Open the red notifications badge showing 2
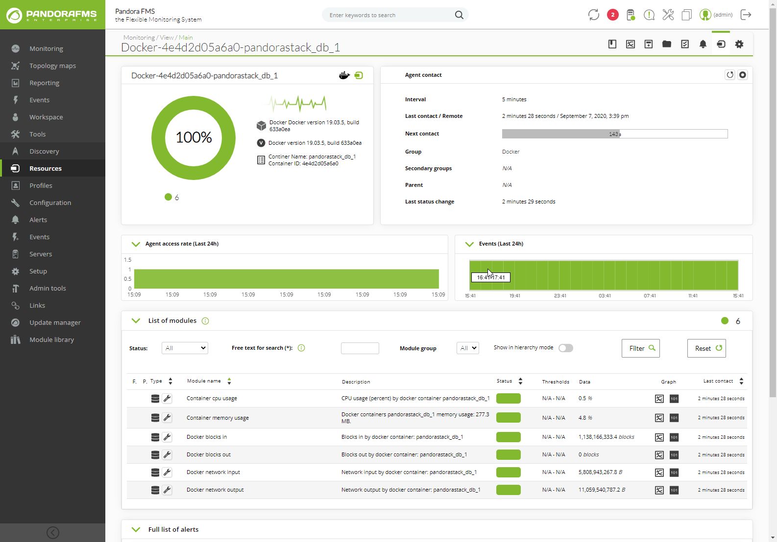This screenshot has height=542, width=777. click(x=612, y=15)
